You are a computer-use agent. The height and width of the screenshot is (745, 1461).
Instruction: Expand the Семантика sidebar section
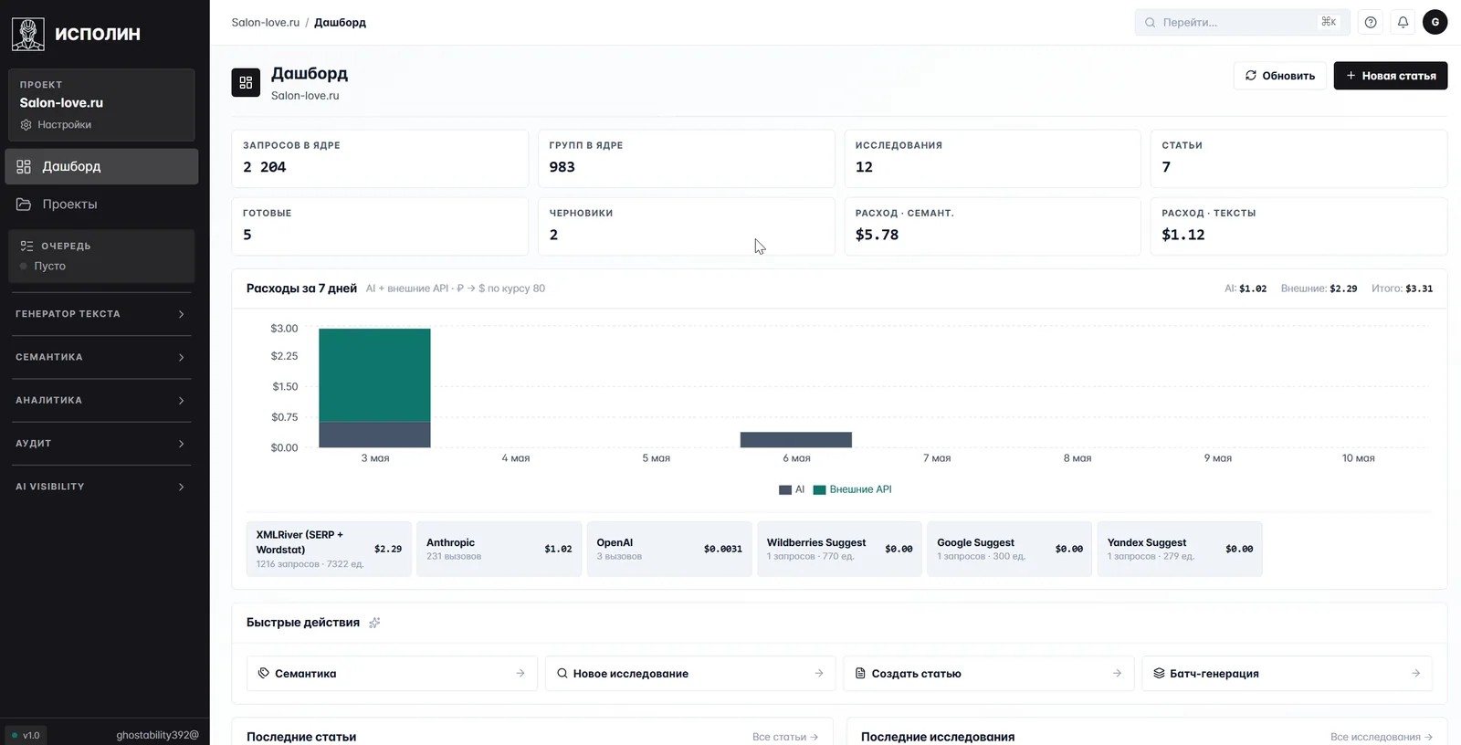100,357
